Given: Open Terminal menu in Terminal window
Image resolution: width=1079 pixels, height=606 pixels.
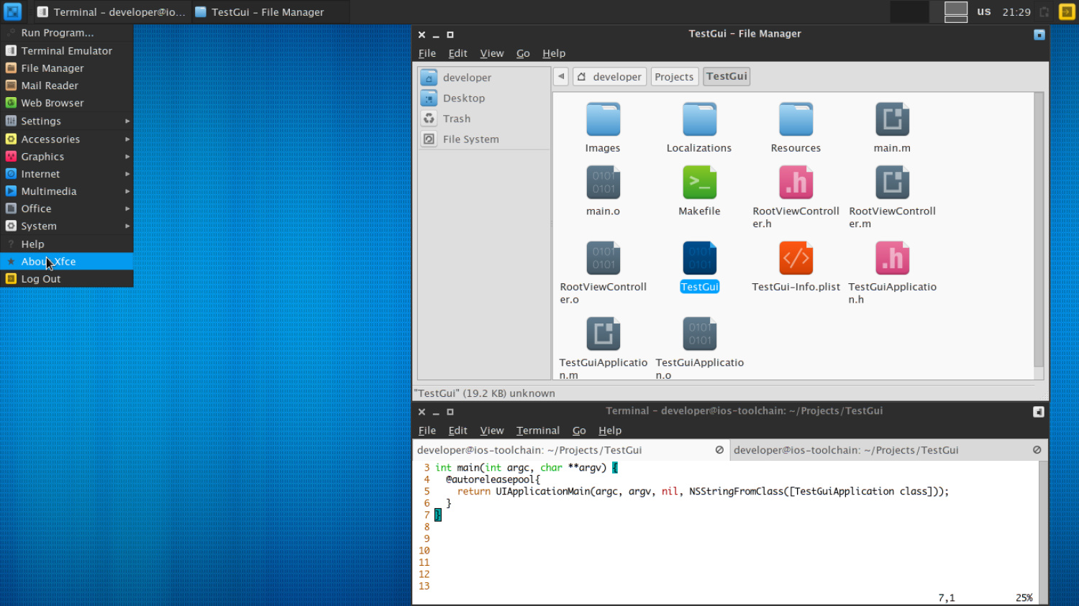Looking at the screenshot, I should coord(538,431).
